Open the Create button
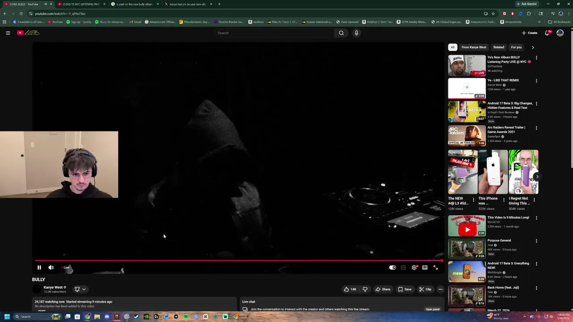Viewport: 573px width, 322px height. point(530,33)
